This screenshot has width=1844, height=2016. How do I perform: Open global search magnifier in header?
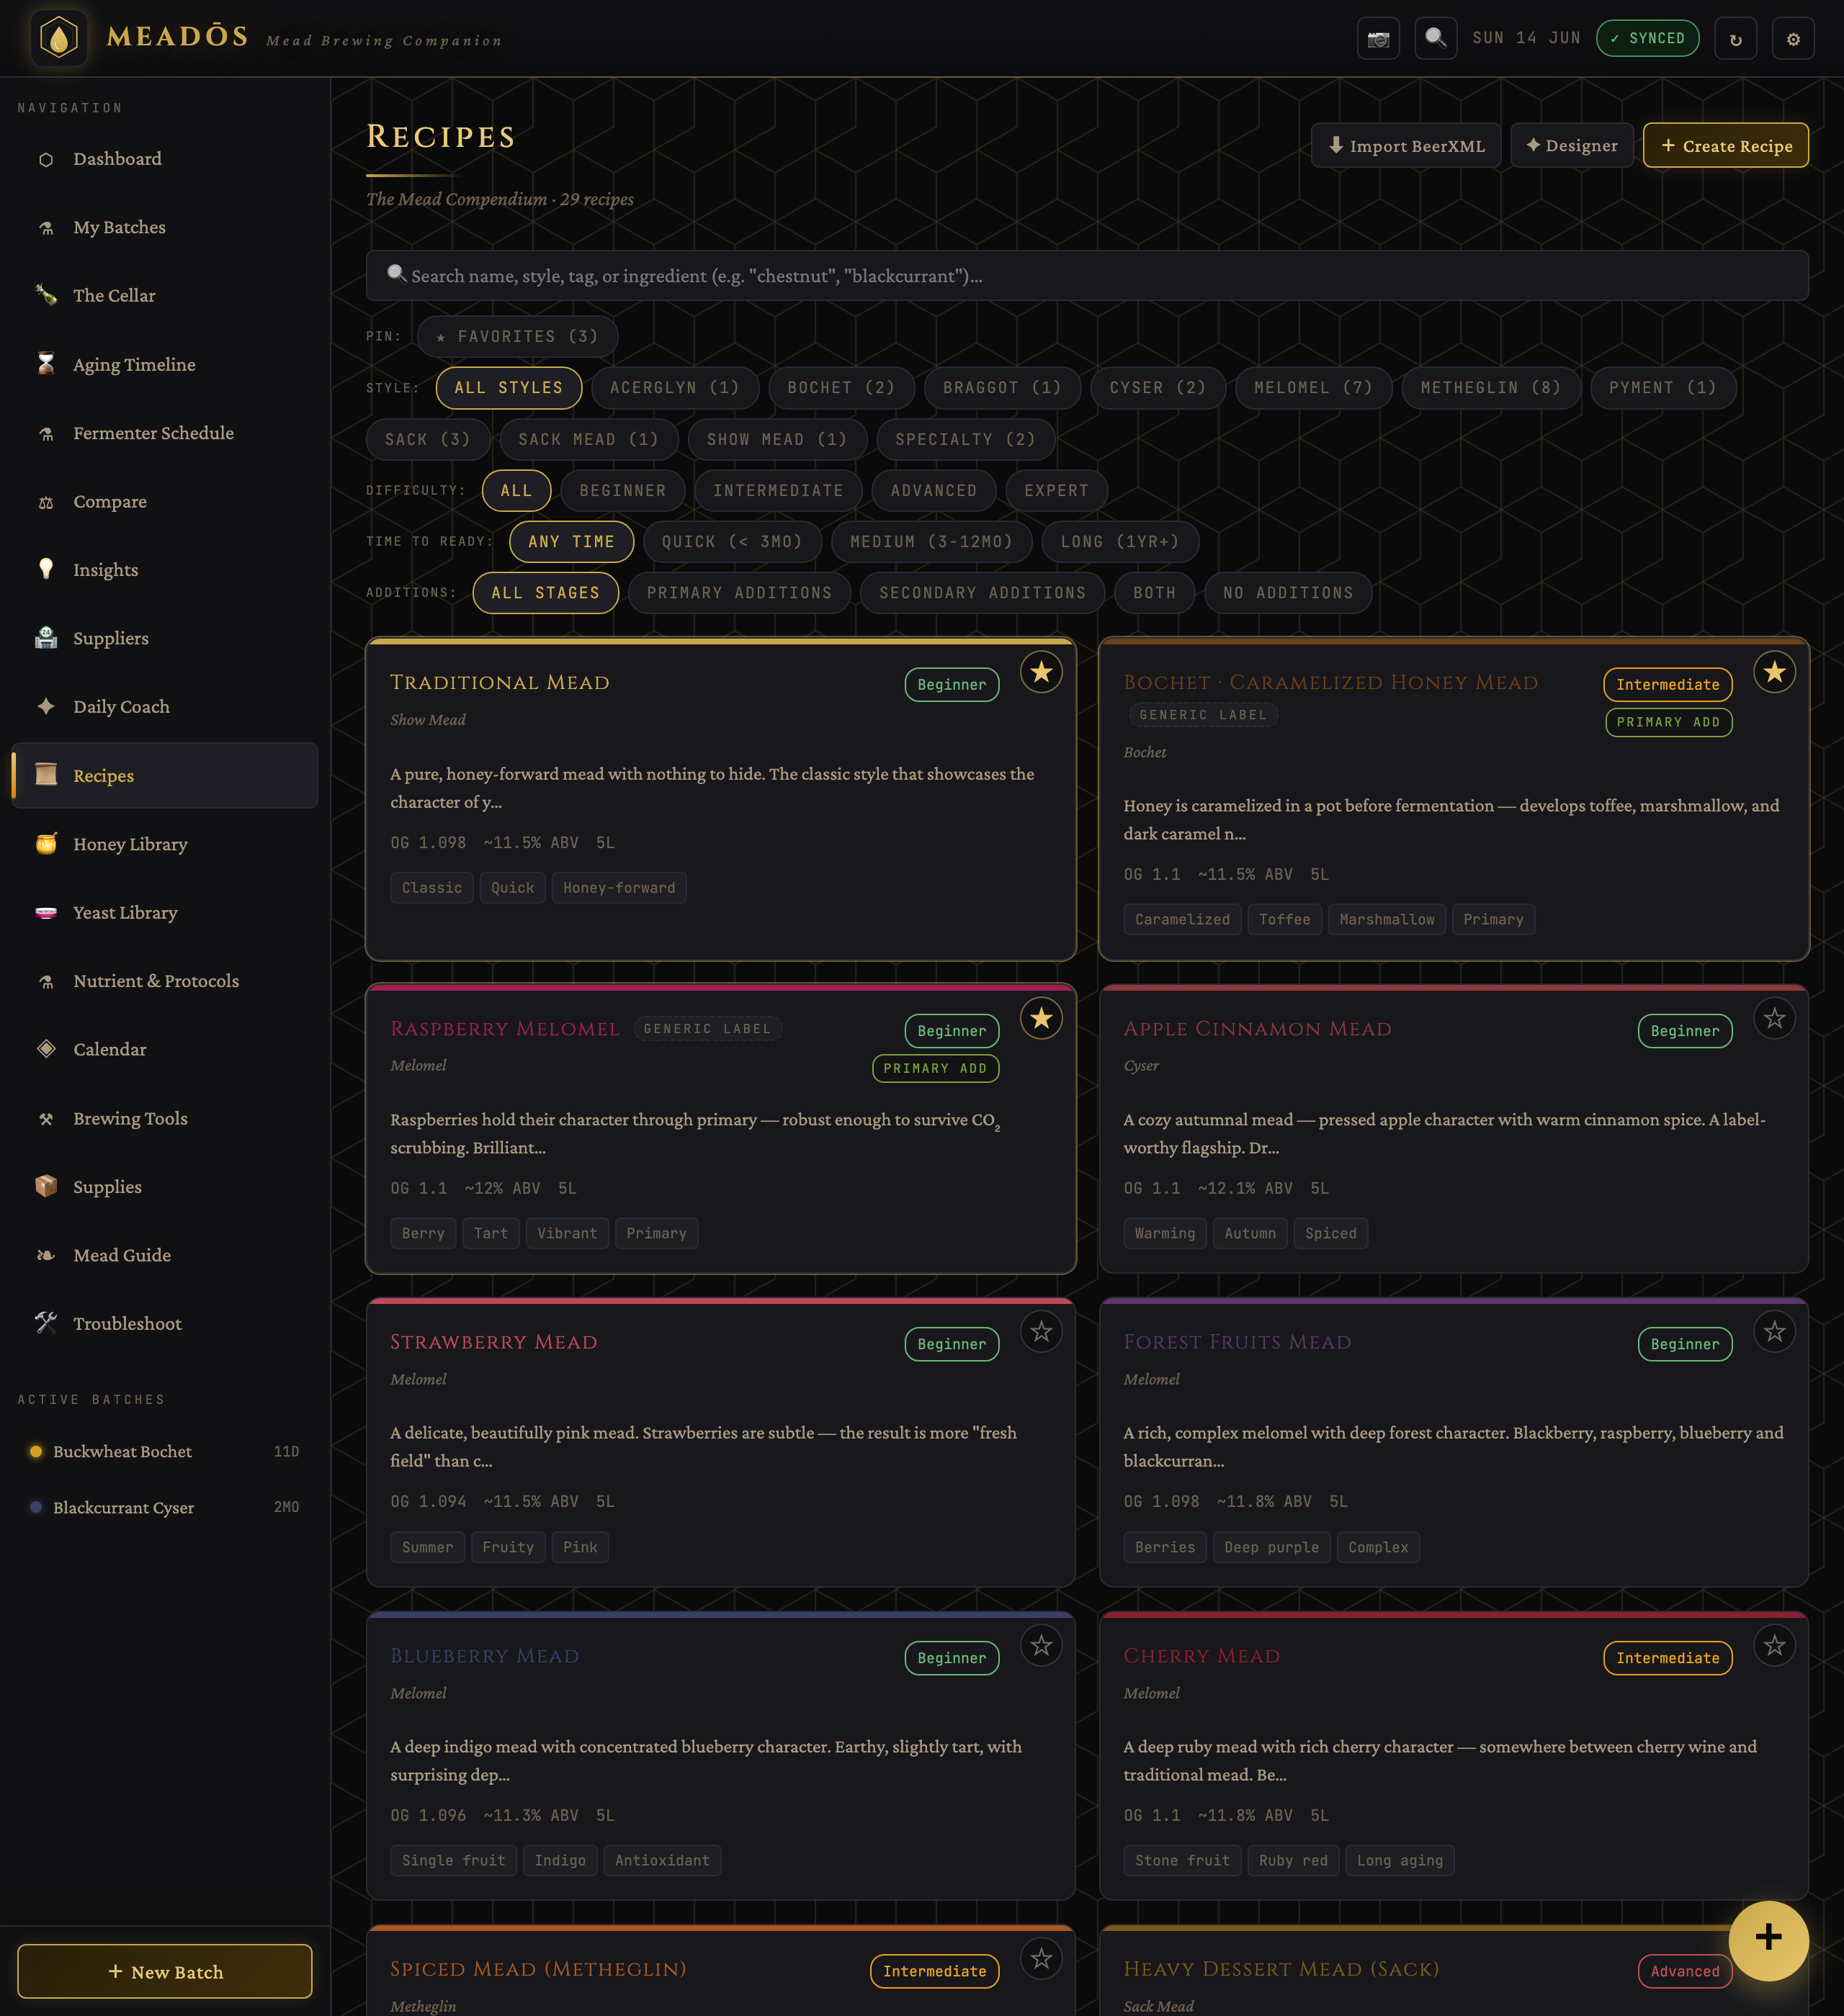click(1436, 39)
